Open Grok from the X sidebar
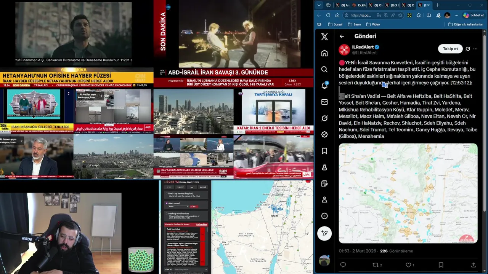The width and height of the screenshot is (488, 274). (324, 118)
